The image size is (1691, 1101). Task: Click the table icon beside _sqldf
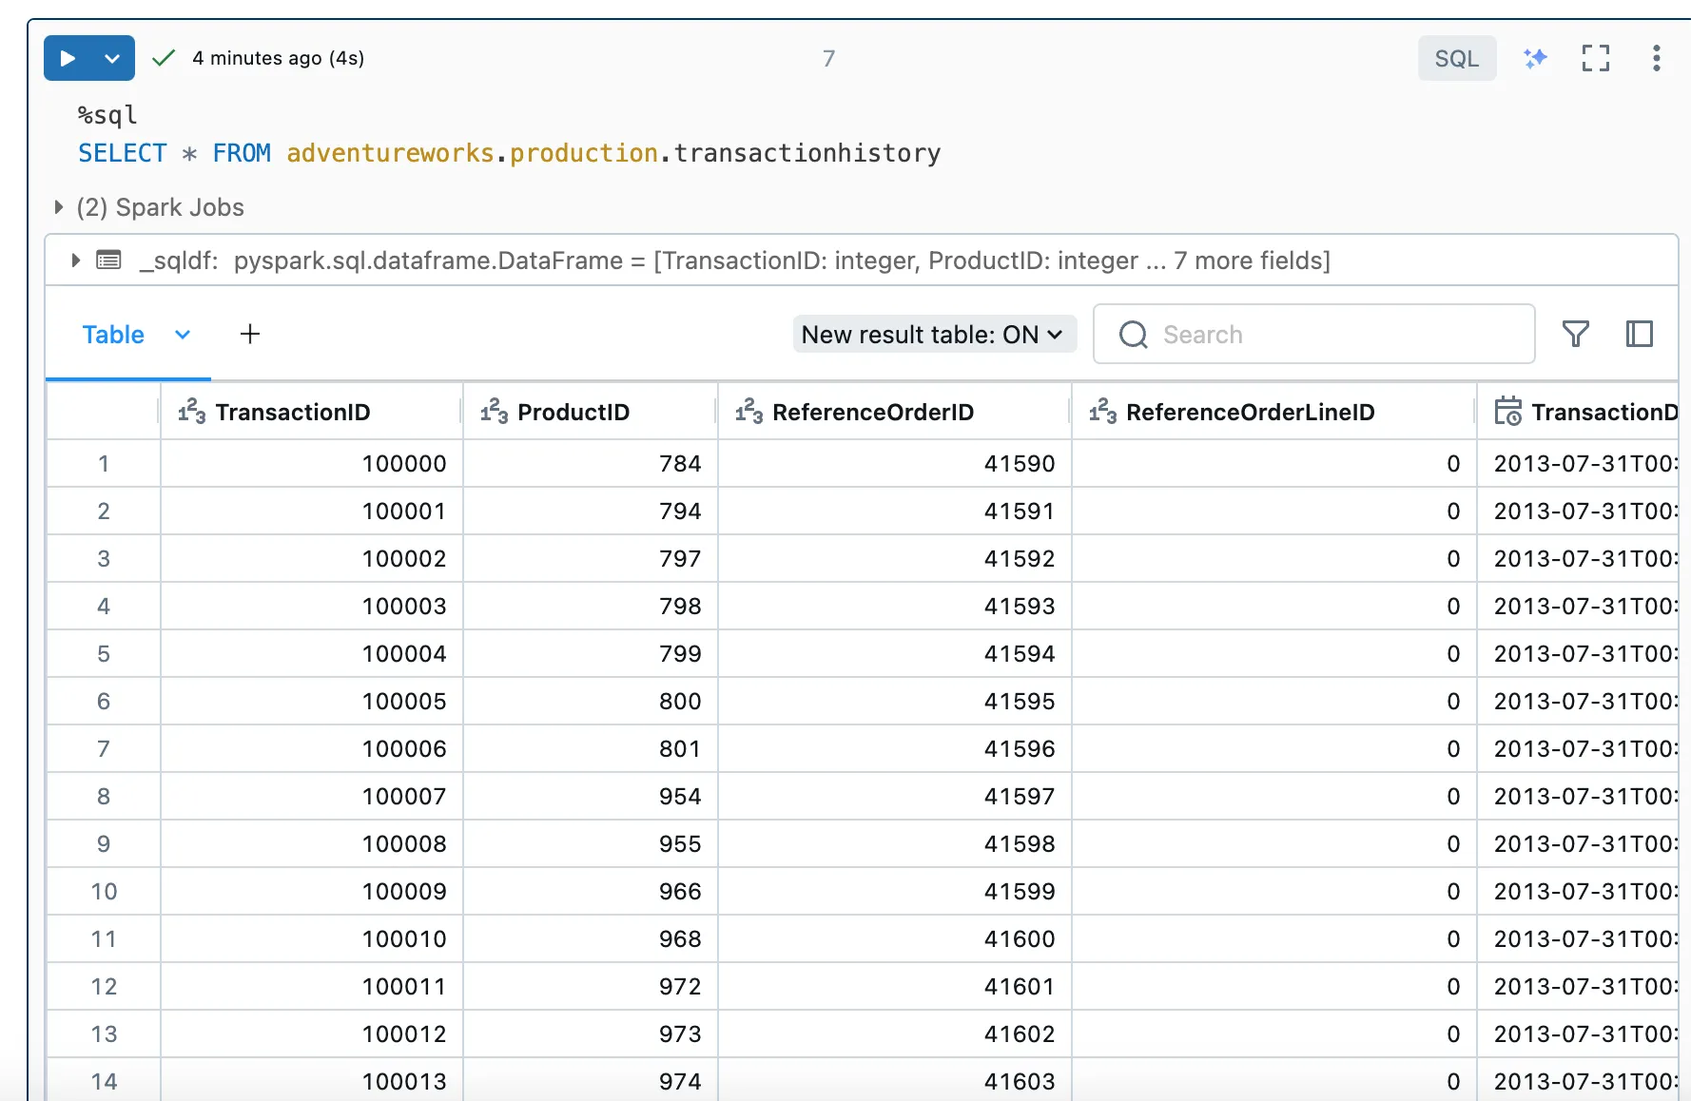click(x=109, y=261)
